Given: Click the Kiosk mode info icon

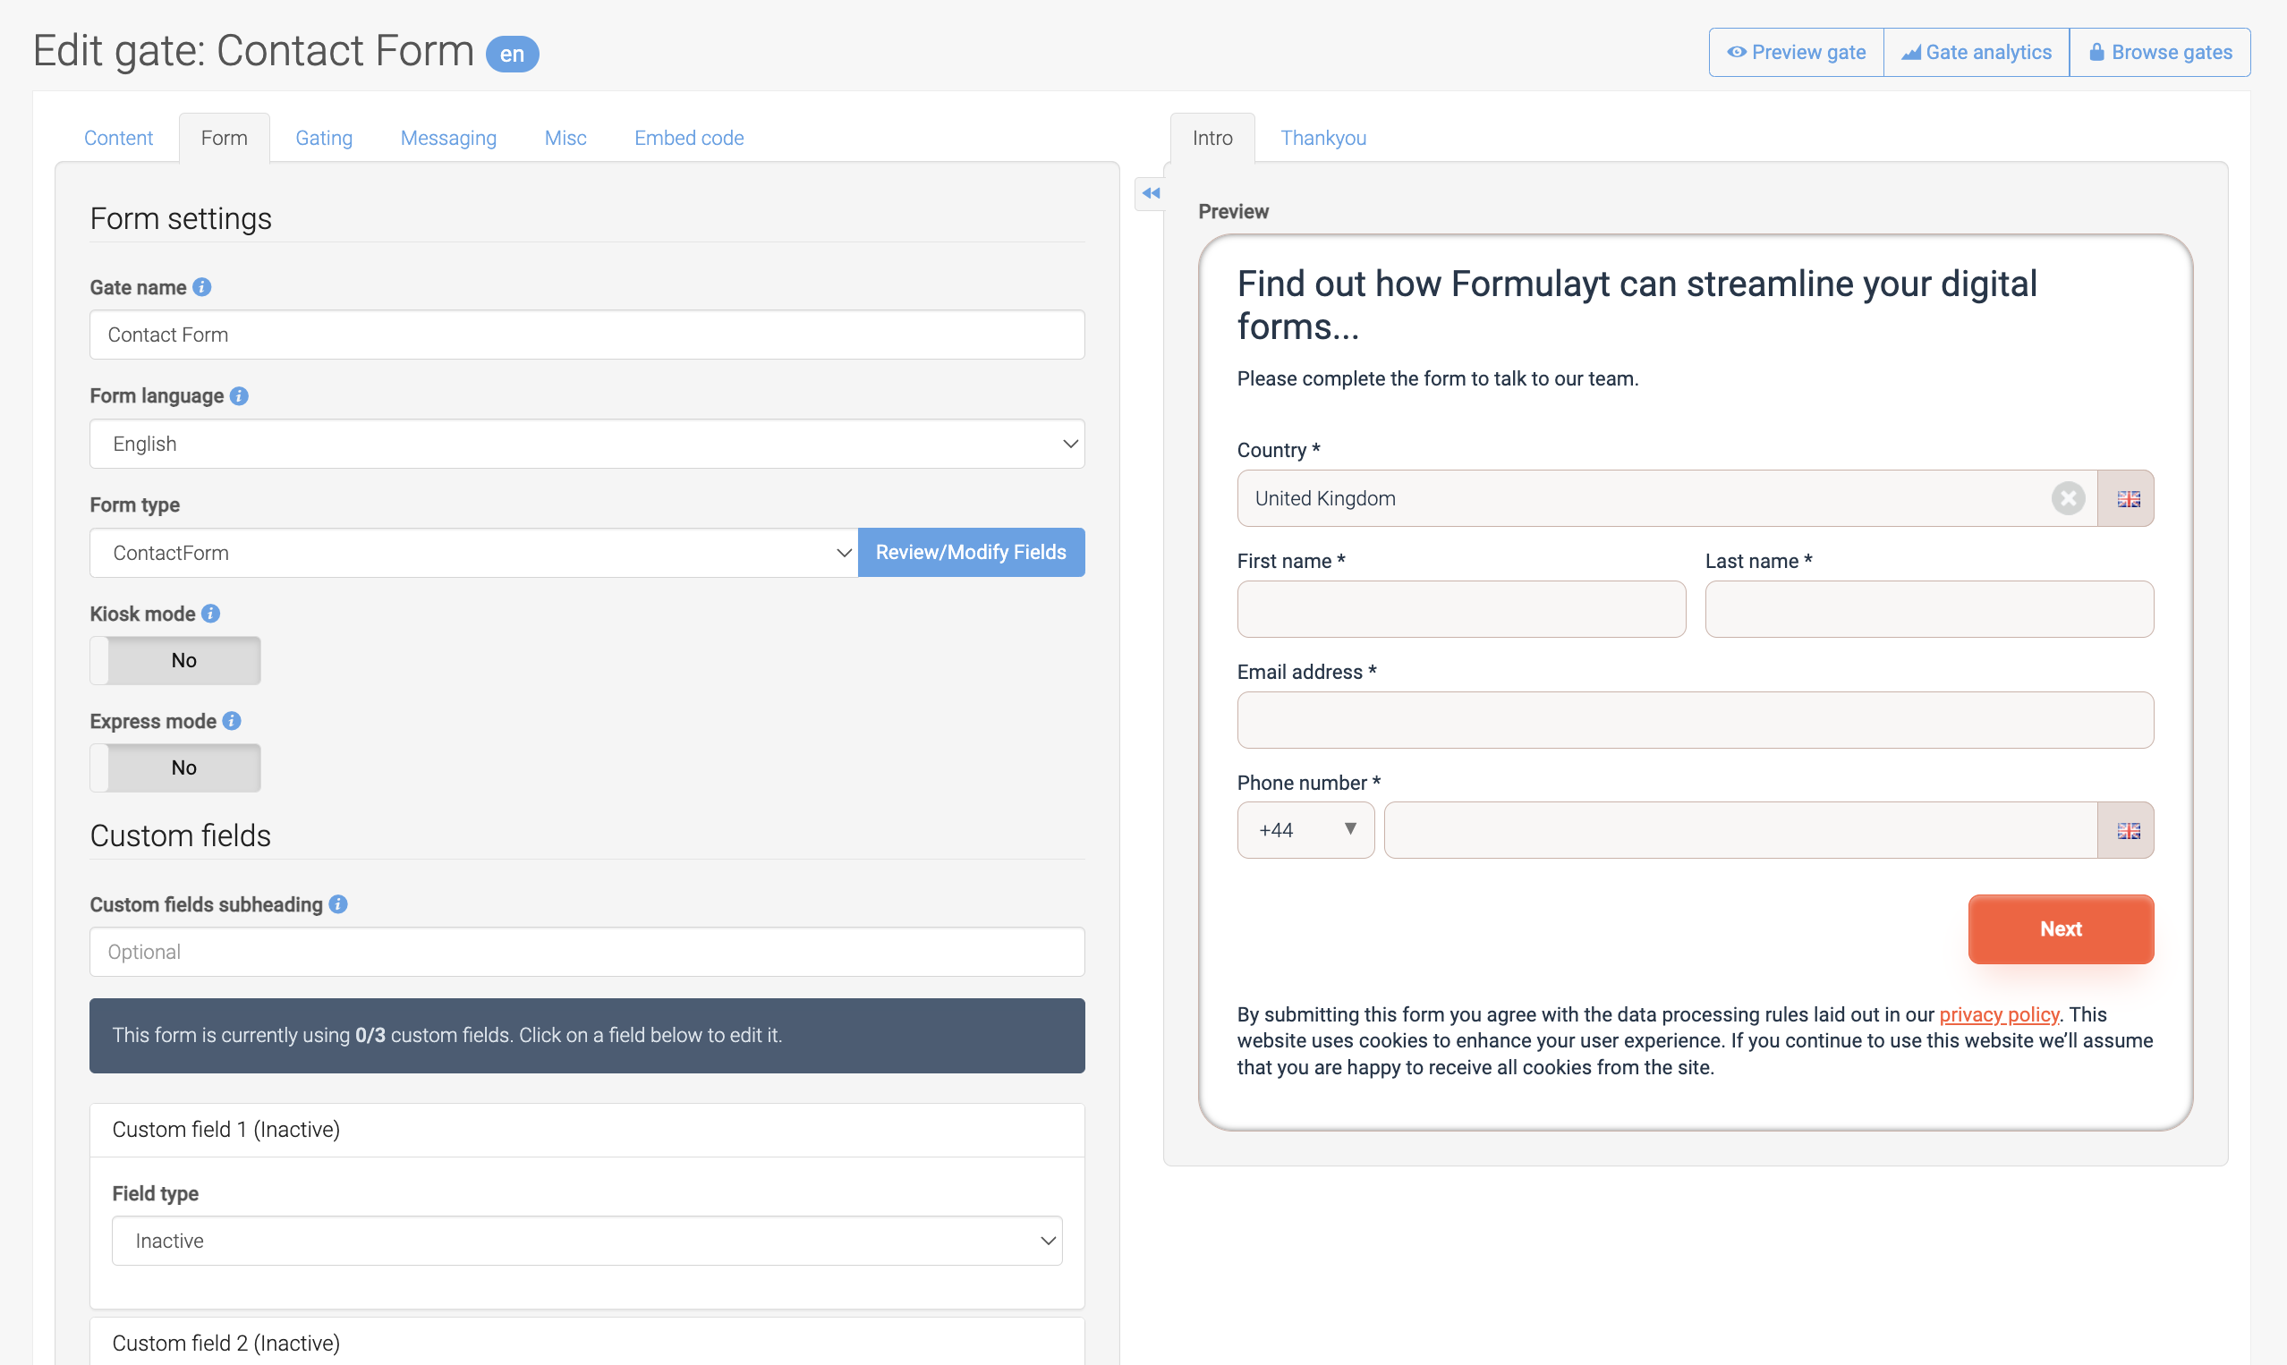Looking at the screenshot, I should 210,614.
